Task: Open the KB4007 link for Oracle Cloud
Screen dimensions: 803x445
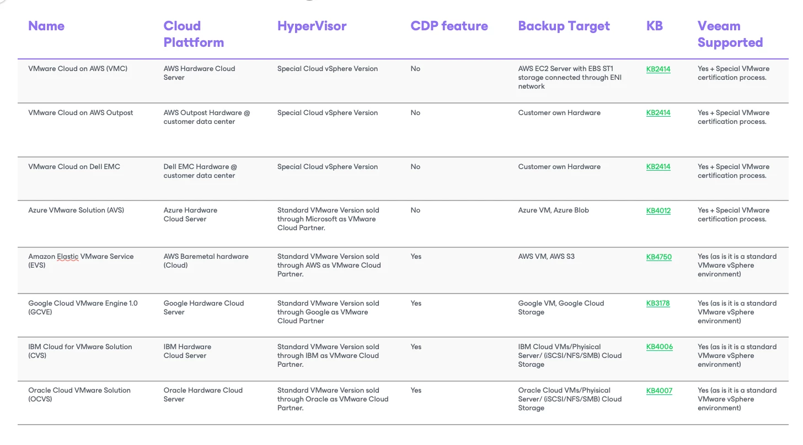Action: [x=659, y=390]
